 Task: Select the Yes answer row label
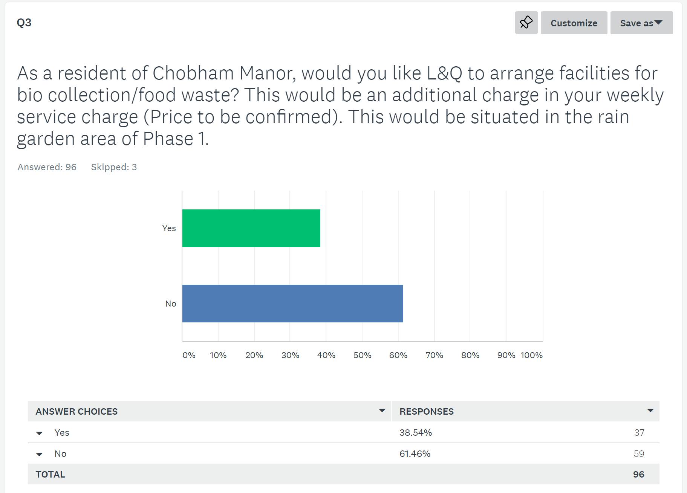pyautogui.click(x=62, y=433)
